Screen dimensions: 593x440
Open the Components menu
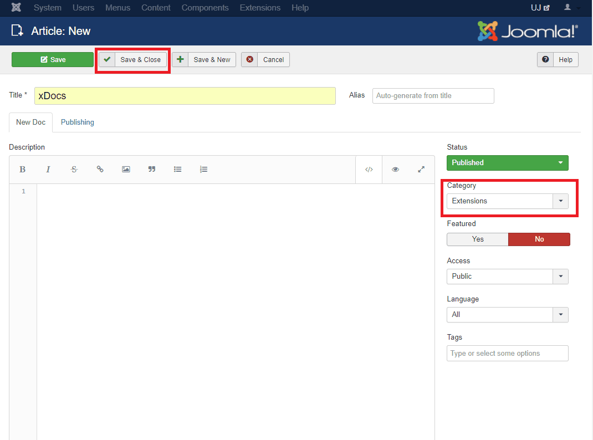205,8
